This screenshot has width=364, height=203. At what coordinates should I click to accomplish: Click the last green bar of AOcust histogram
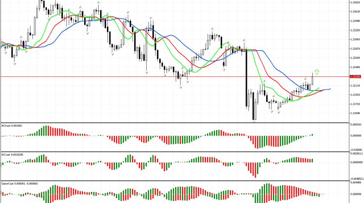click(x=313, y=135)
